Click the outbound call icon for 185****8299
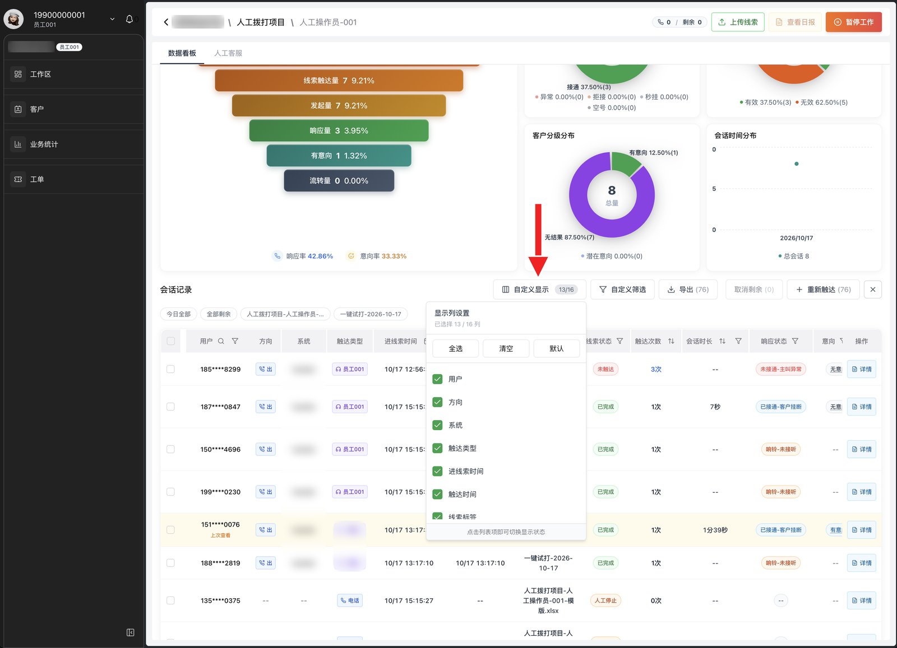 (266, 369)
